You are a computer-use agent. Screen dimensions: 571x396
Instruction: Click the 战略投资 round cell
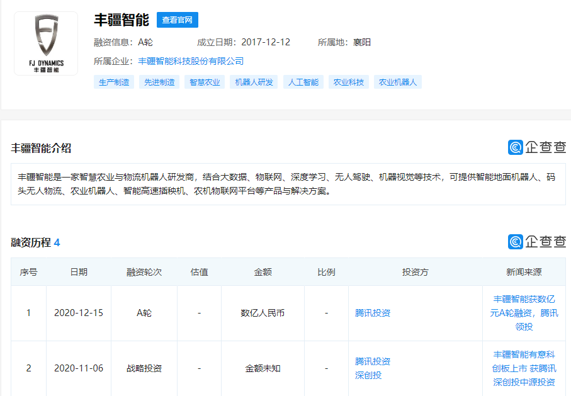point(144,368)
